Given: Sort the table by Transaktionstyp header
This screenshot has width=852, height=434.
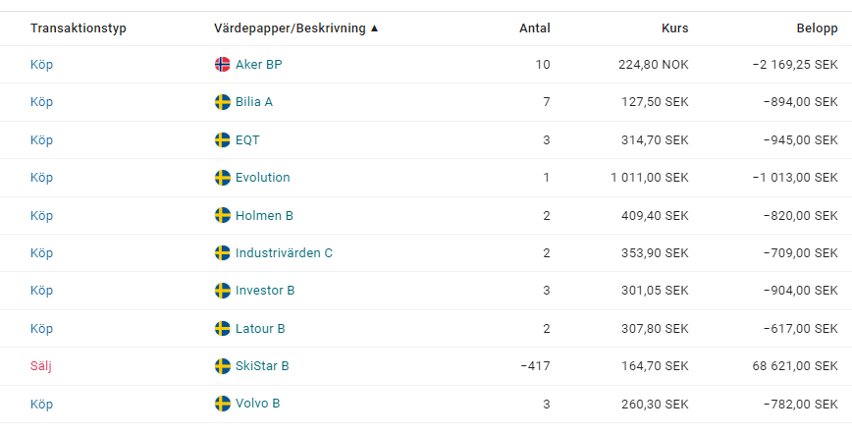Looking at the screenshot, I should (79, 28).
